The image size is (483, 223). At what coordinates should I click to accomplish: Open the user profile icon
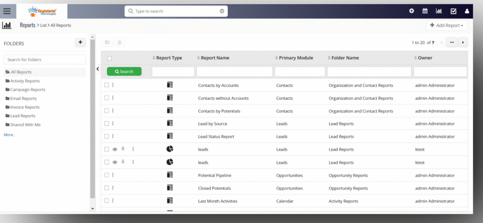pos(467,11)
